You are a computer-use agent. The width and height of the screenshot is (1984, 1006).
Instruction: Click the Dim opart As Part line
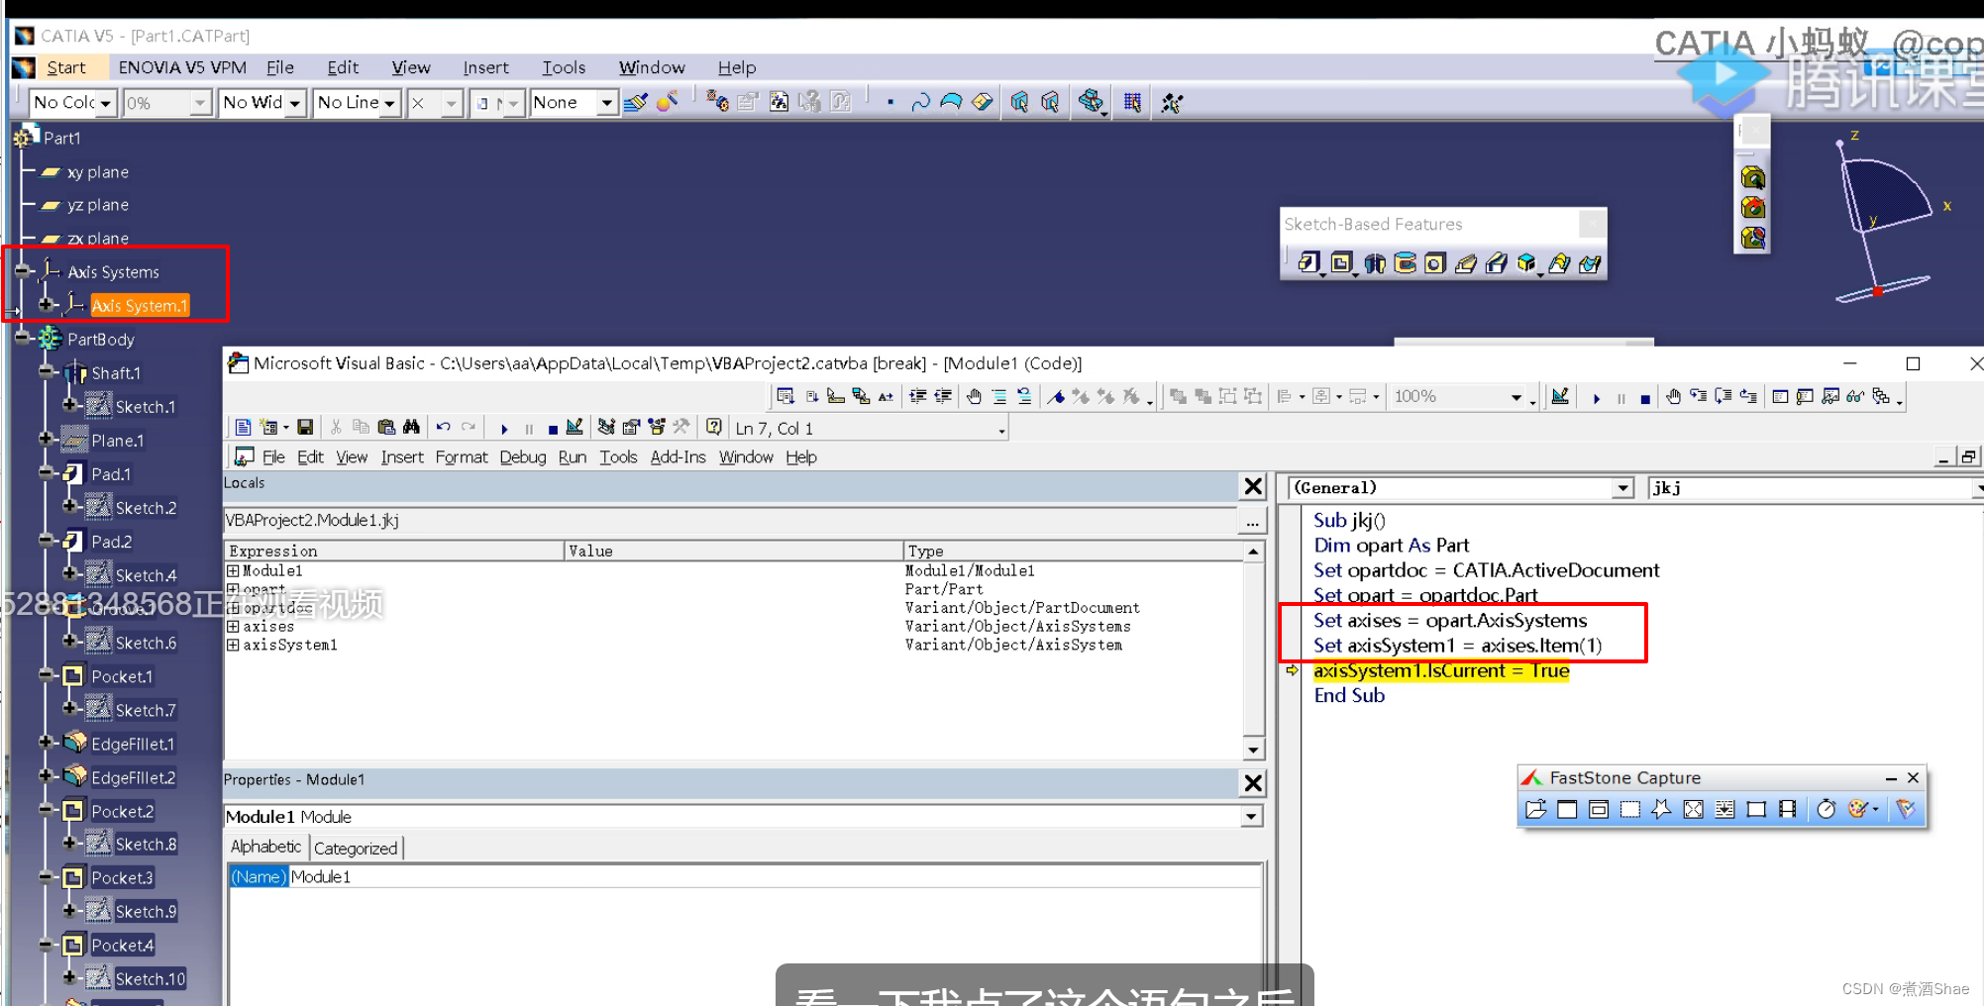pyautogui.click(x=1392, y=545)
